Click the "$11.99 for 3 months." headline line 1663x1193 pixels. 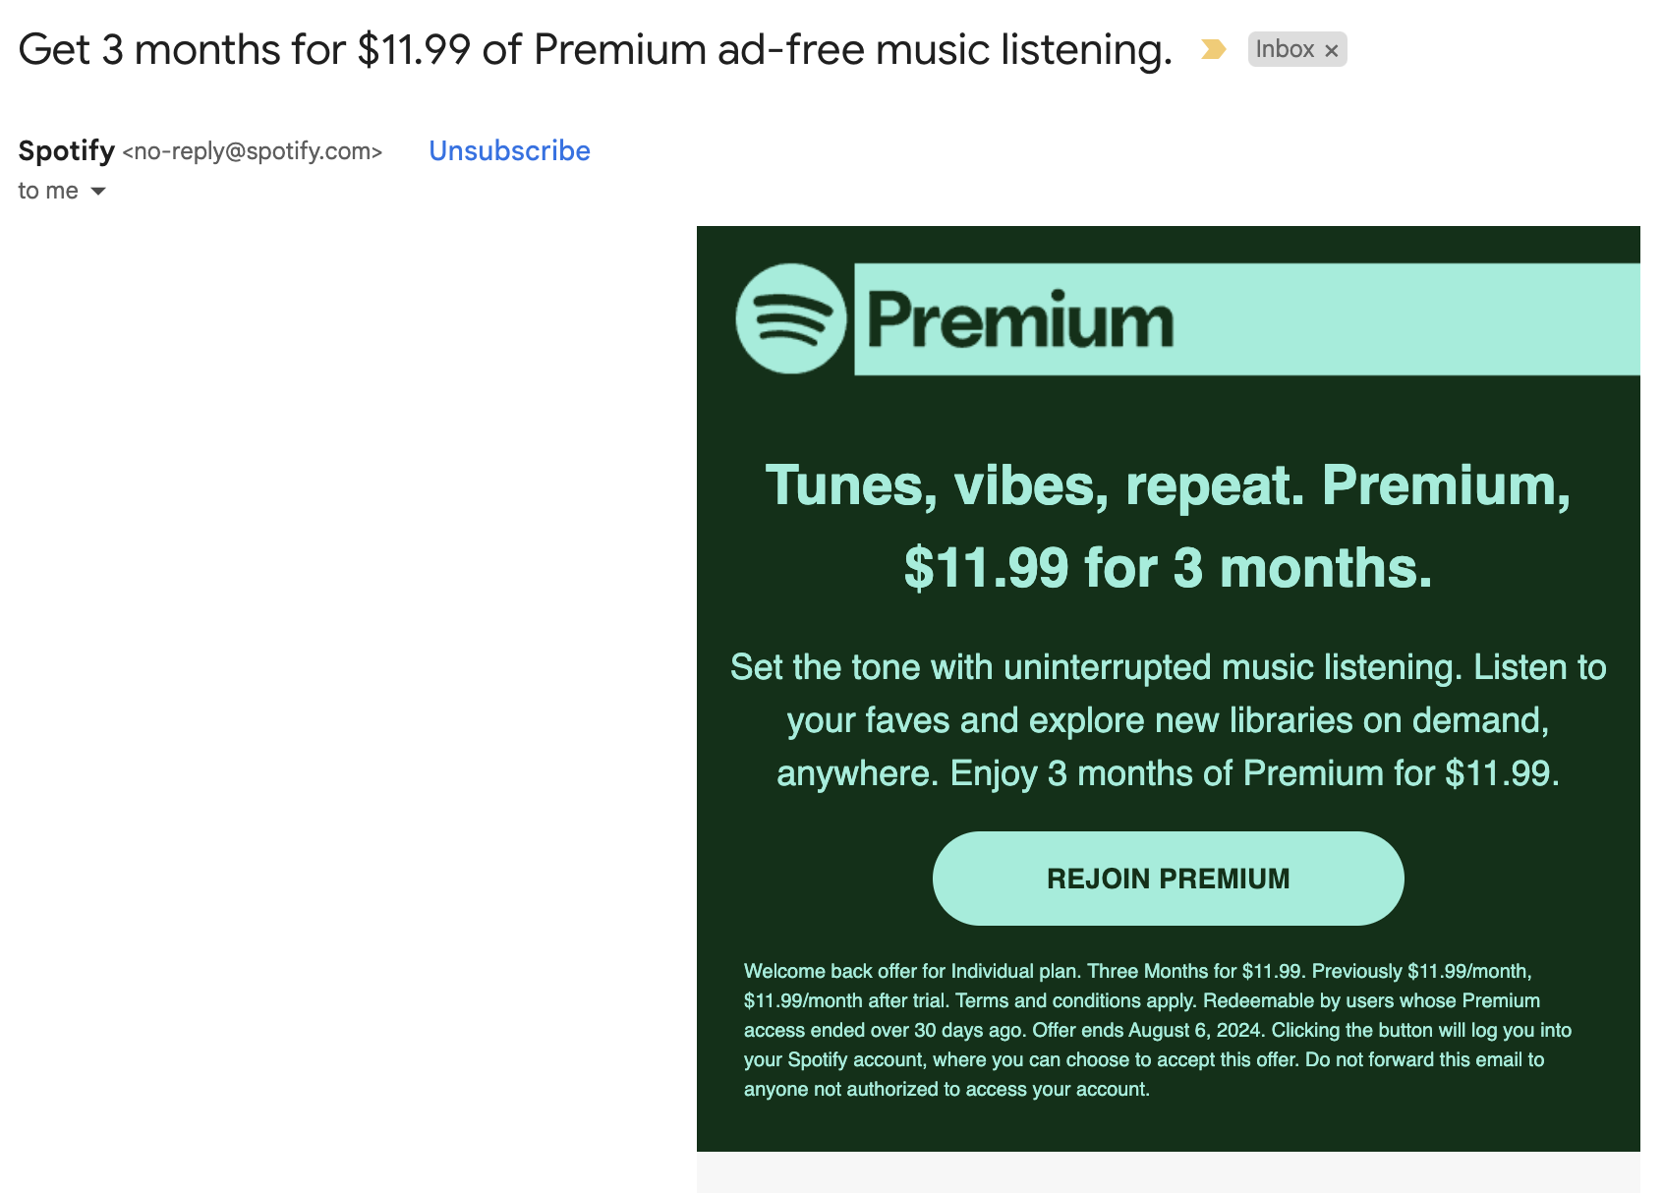[x=1168, y=568]
